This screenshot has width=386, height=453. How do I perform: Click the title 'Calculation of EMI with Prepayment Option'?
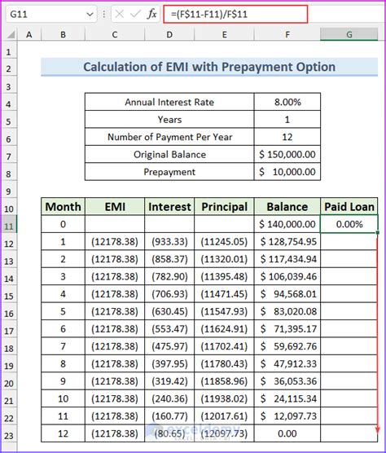point(209,67)
